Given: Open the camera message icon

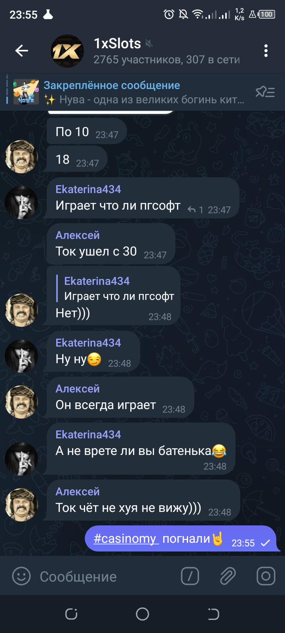Looking at the screenshot, I should coord(266,576).
